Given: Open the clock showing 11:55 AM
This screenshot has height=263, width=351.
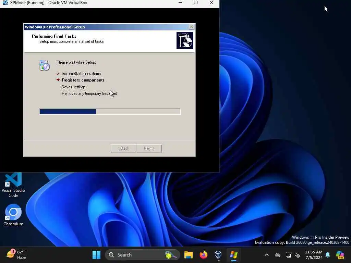Looking at the screenshot, I should (314, 255).
